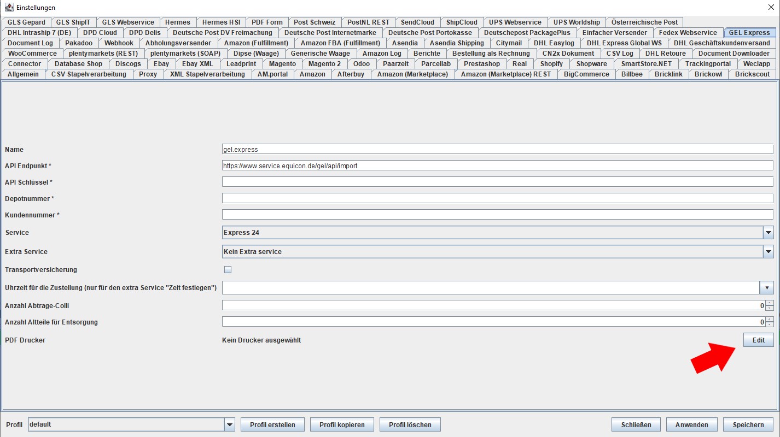Select the Magento 2 tab

(324, 64)
